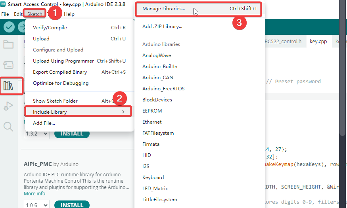Include the LED_Matrix library
The image size is (347, 208).
click(199, 189)
